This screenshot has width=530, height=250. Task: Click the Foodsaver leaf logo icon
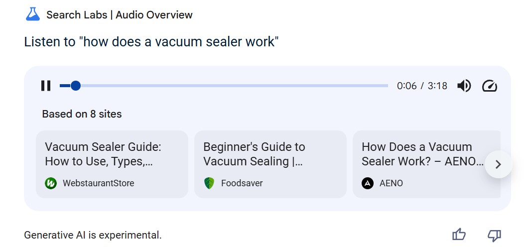(x=209, y=183)
